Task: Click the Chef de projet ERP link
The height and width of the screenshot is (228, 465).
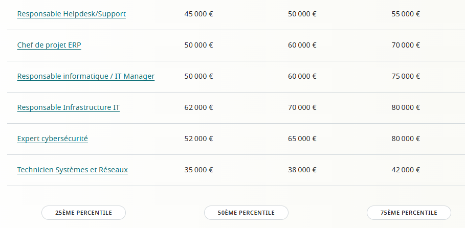Action: click(x=49, y=45)
